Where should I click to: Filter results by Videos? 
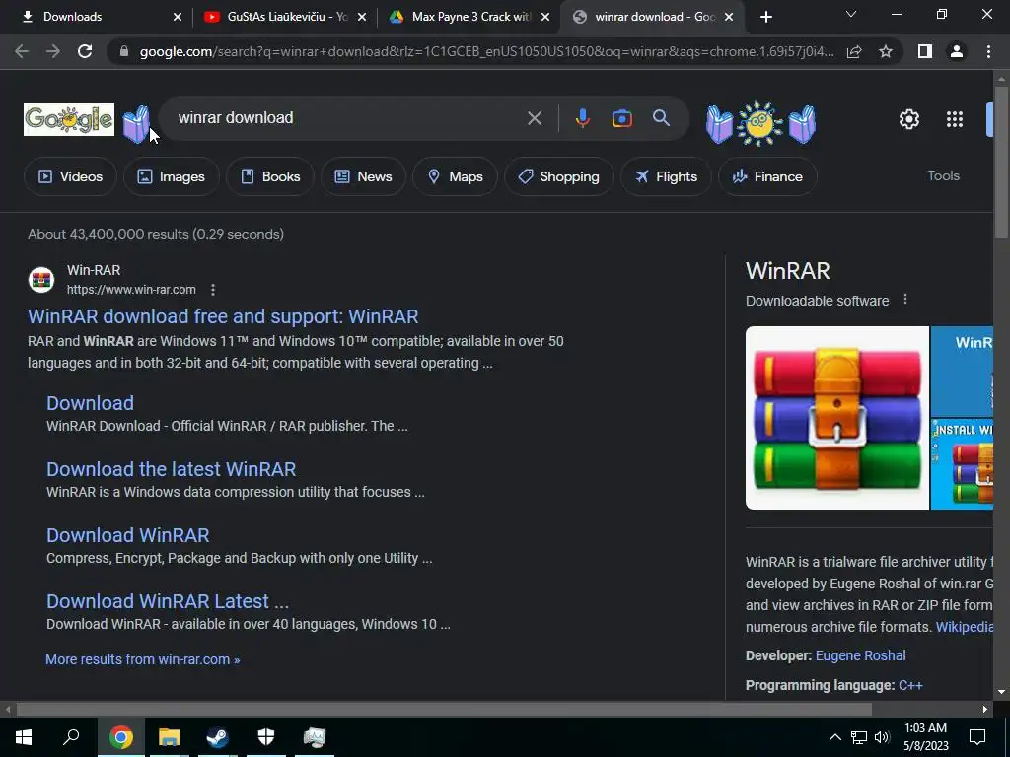click(70, 176)
